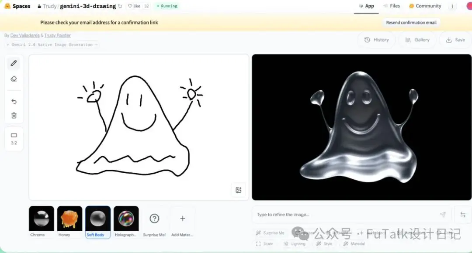The width and height of the screenshot is (472, 253).
Task: Click Gemini 2.0 Native Image Generation label
Action: tap(52, 45)
